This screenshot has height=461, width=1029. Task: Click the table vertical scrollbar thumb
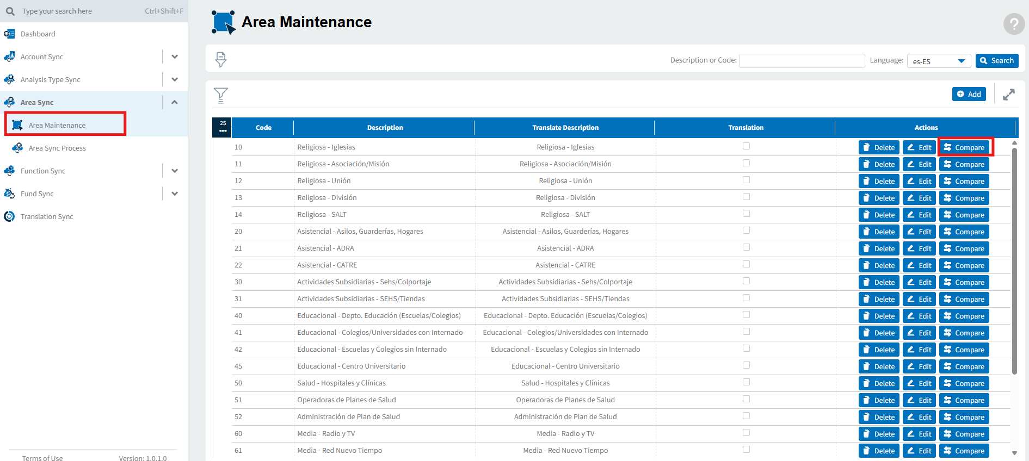(x=1014, y=261)
